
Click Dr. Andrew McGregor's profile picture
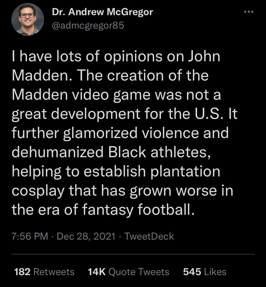click(x=28, y=19)
